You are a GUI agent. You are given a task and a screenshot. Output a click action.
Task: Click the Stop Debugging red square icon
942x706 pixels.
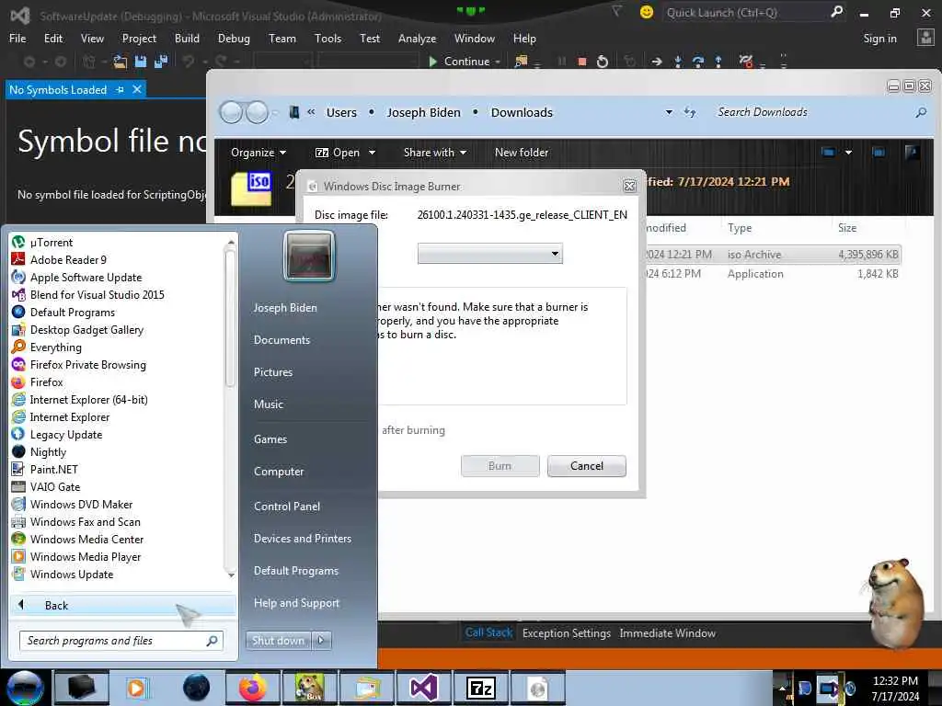tap(581, 62)
